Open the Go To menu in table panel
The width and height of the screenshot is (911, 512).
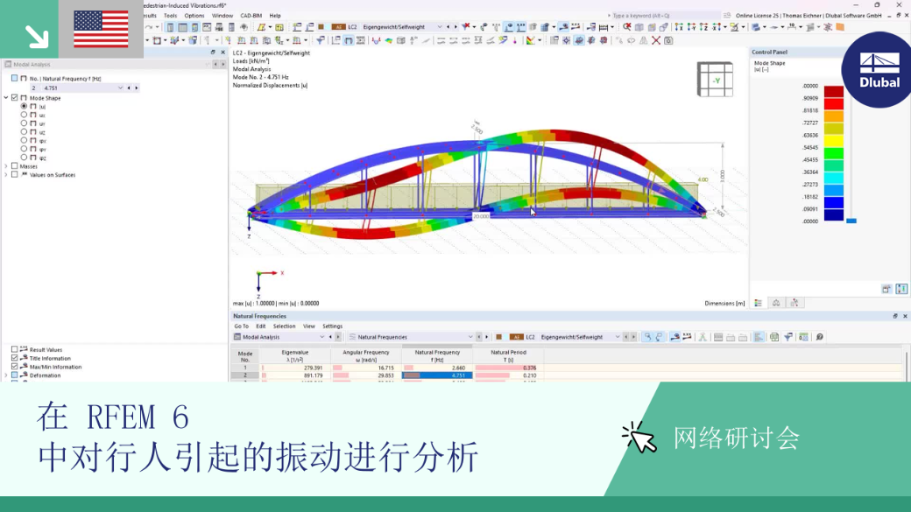241,326
